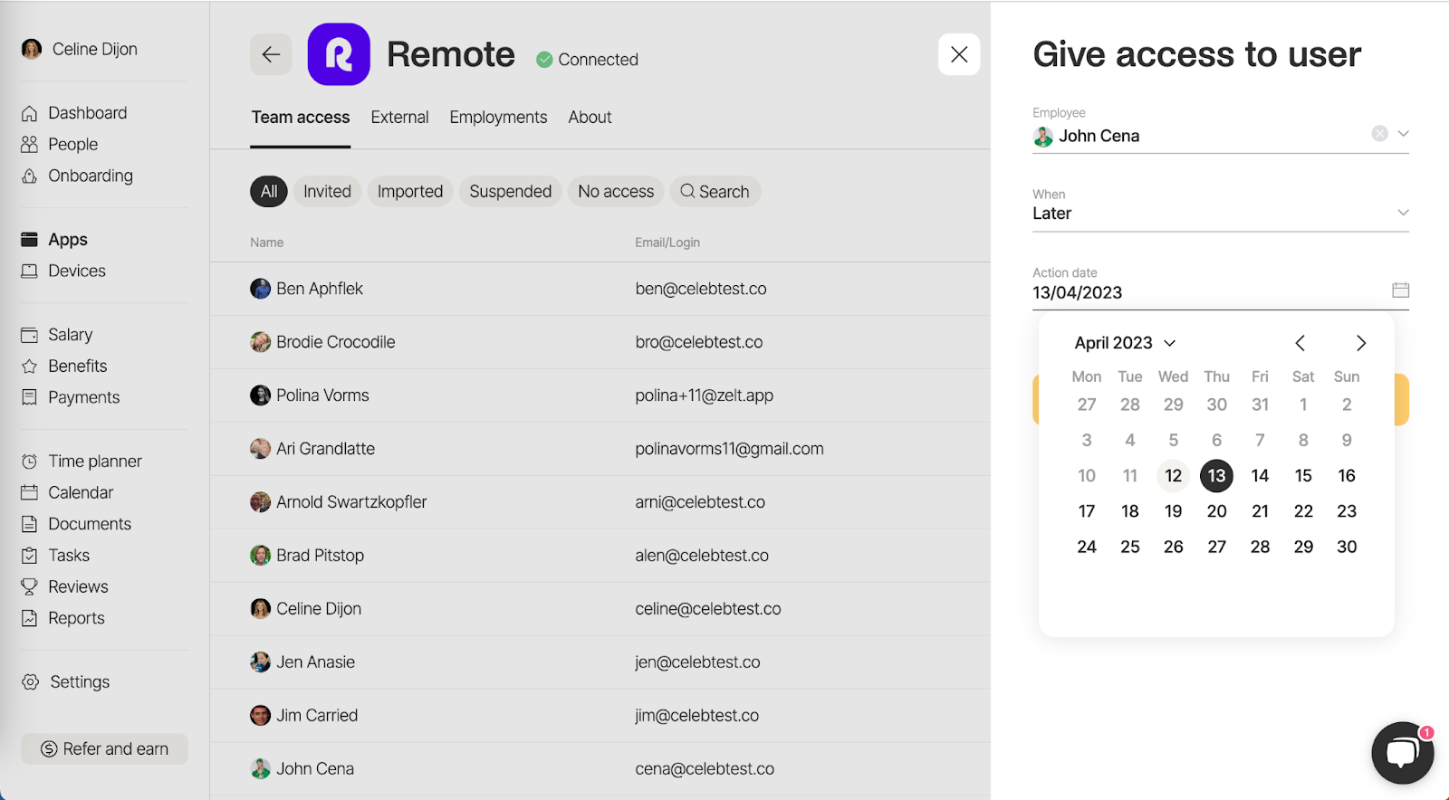The image size is (1449, 800).
Task: Select the All filter chip
Action: point(269,192)
